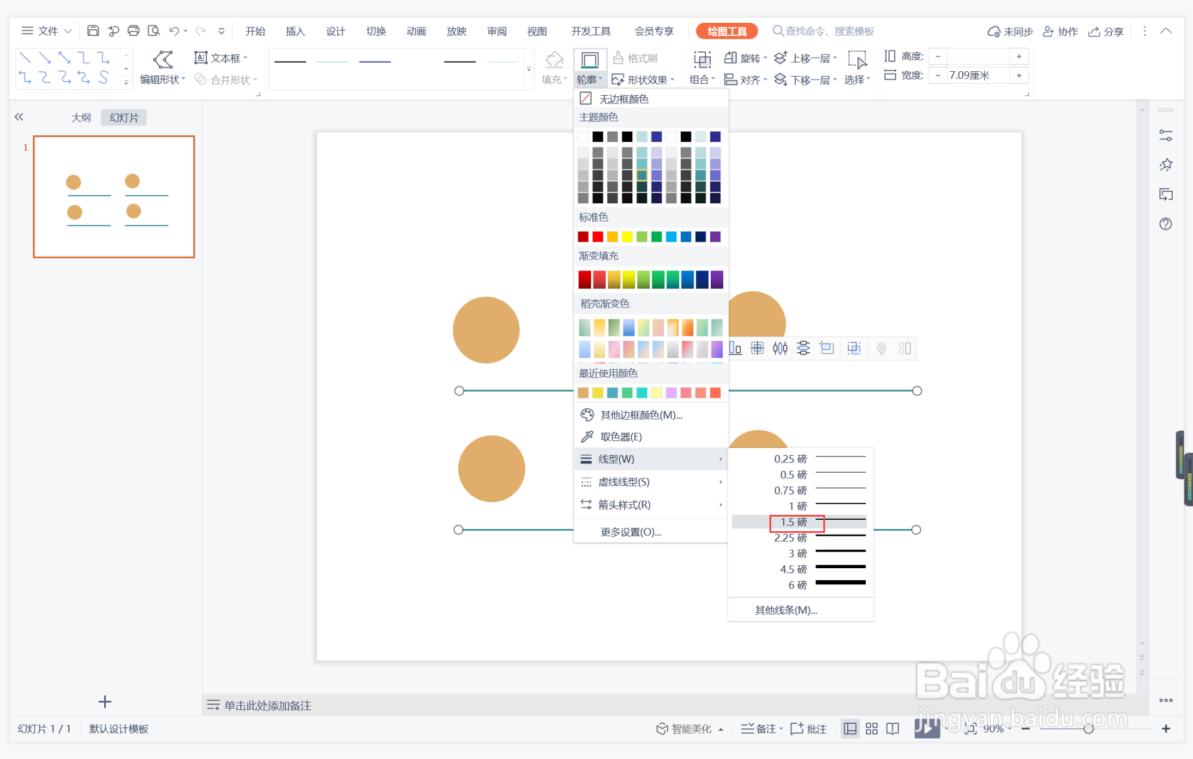Click the Outline (轮廓) icon

tap(590, 60)
